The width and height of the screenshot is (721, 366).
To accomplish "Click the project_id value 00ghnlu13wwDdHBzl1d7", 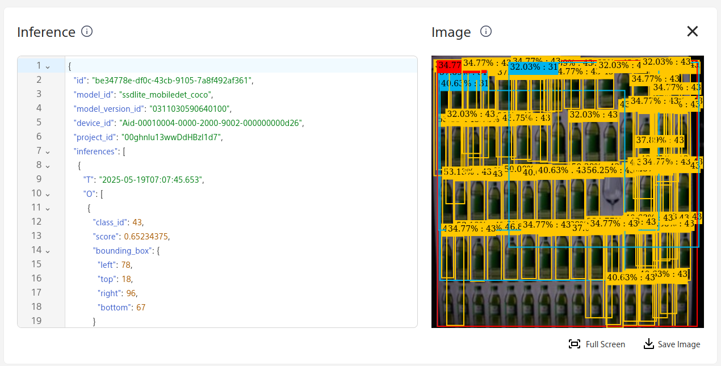I will [171, 137].
